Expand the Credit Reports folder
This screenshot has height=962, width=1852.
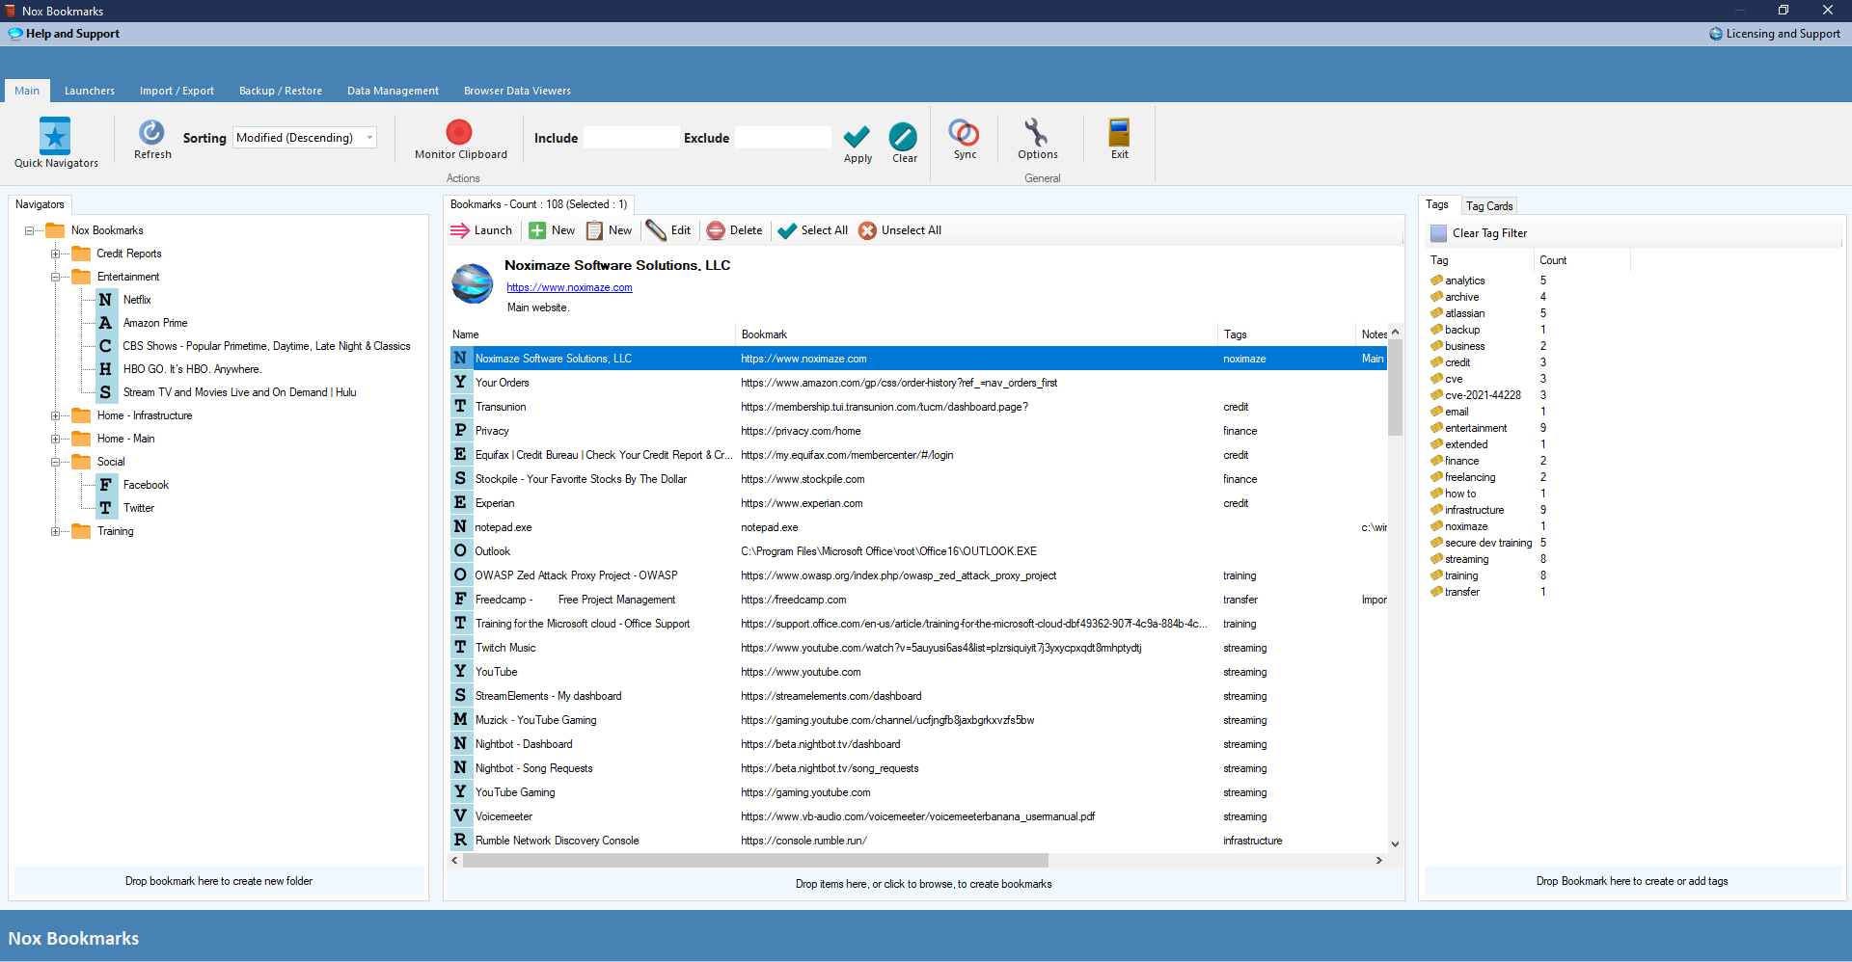coord(56,254)
